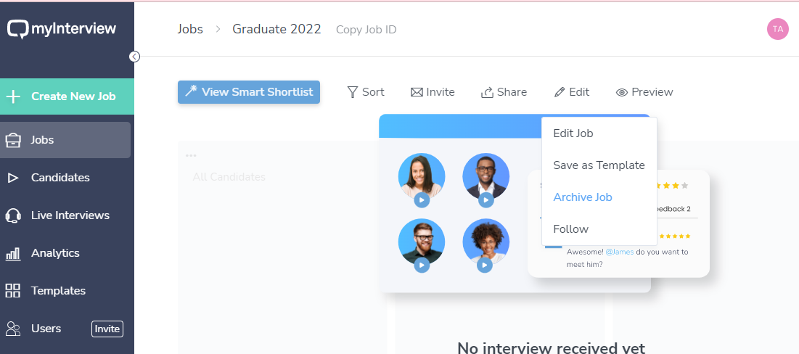799x354 pixels.
Task: Open the Jobs briefcase icon in sidebar
Action: [x=13, y=140]
